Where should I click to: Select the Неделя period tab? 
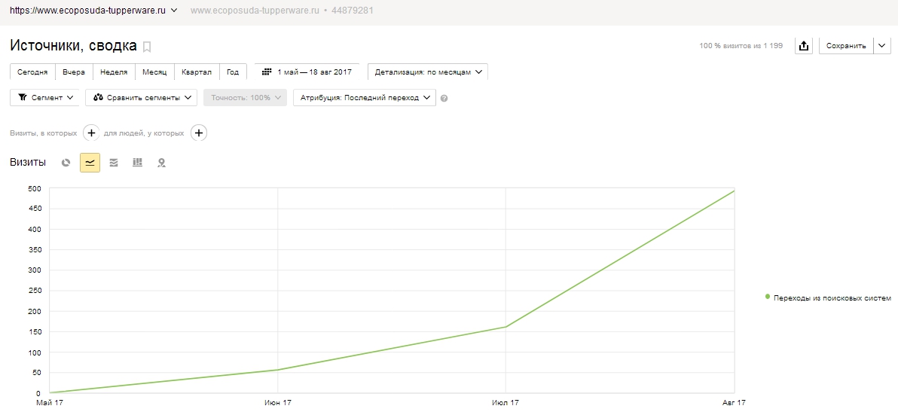coord(114,72)
